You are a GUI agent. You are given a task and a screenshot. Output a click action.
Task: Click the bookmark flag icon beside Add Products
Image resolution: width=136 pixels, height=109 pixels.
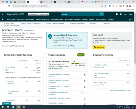tap(2, 19)
